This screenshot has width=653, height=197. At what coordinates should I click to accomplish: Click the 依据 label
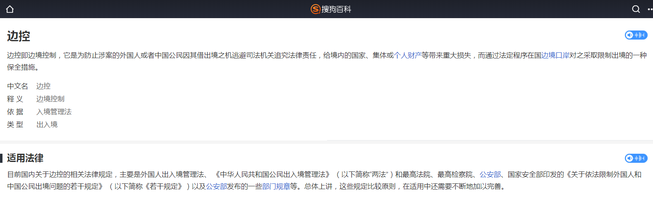point(15,112)
